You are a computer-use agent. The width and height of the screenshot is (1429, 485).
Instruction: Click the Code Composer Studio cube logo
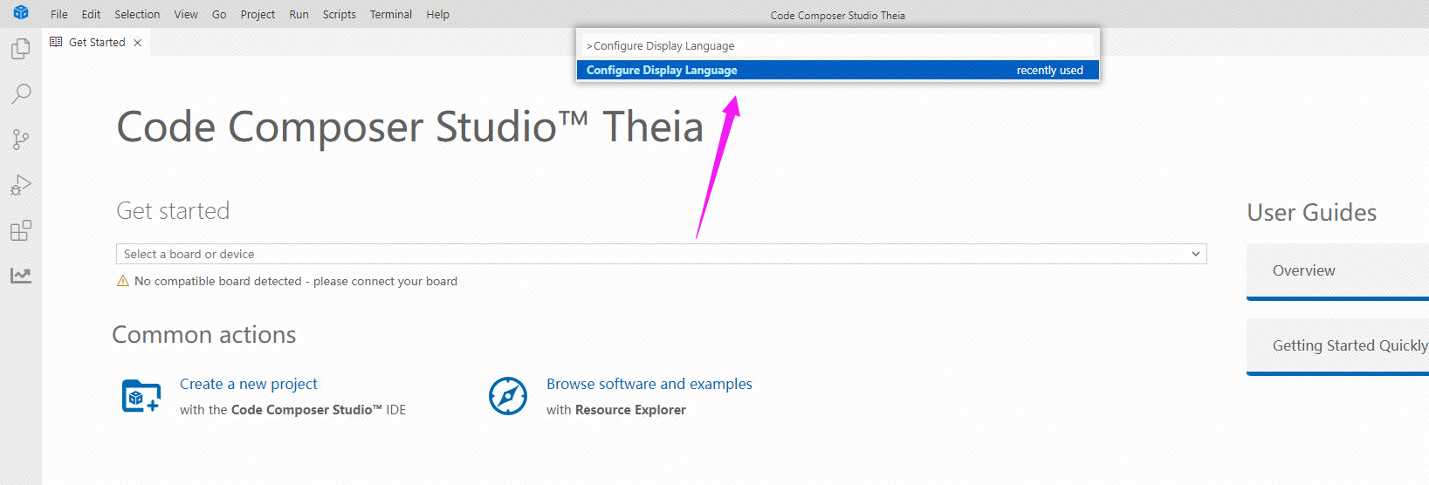pos(21,13)
